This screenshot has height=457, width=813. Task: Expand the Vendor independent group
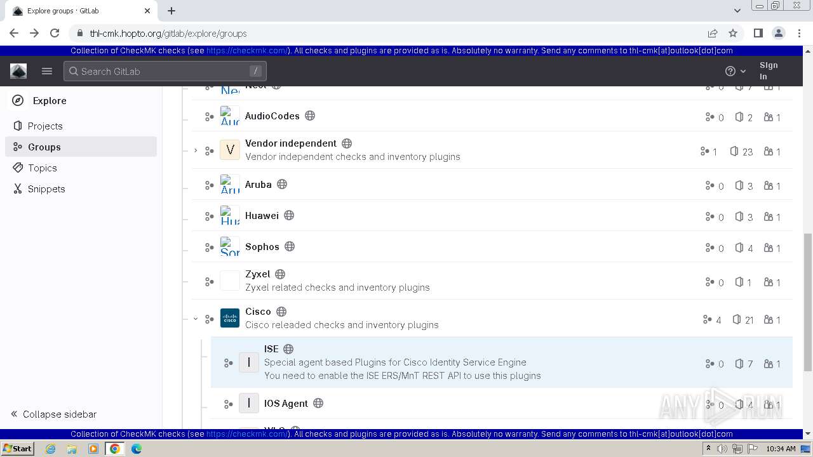coord(196,150)
